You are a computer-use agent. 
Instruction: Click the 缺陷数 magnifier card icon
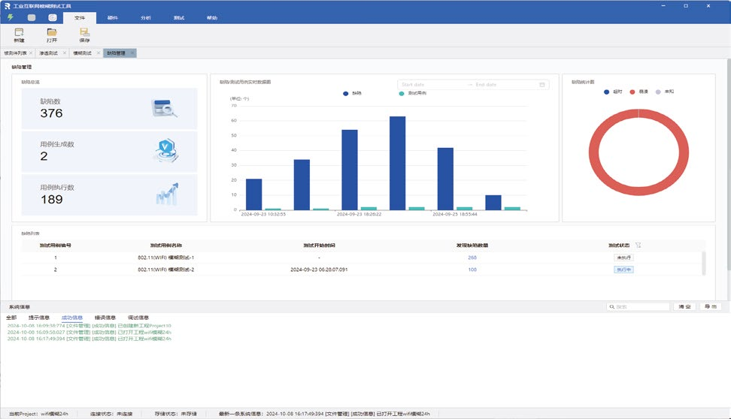(x=164, y=109)
